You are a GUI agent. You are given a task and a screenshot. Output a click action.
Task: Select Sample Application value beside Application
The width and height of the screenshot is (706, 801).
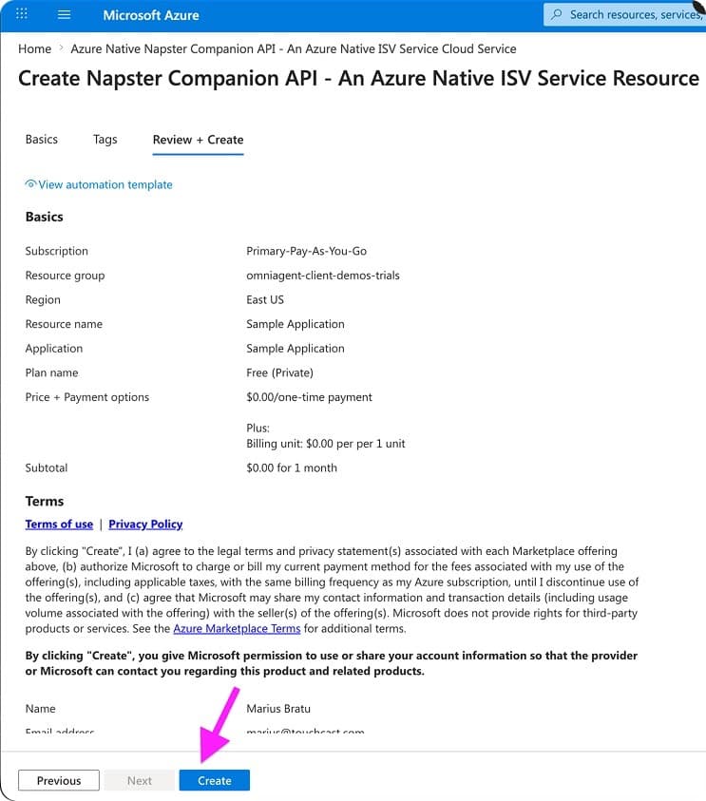[296, 349]
